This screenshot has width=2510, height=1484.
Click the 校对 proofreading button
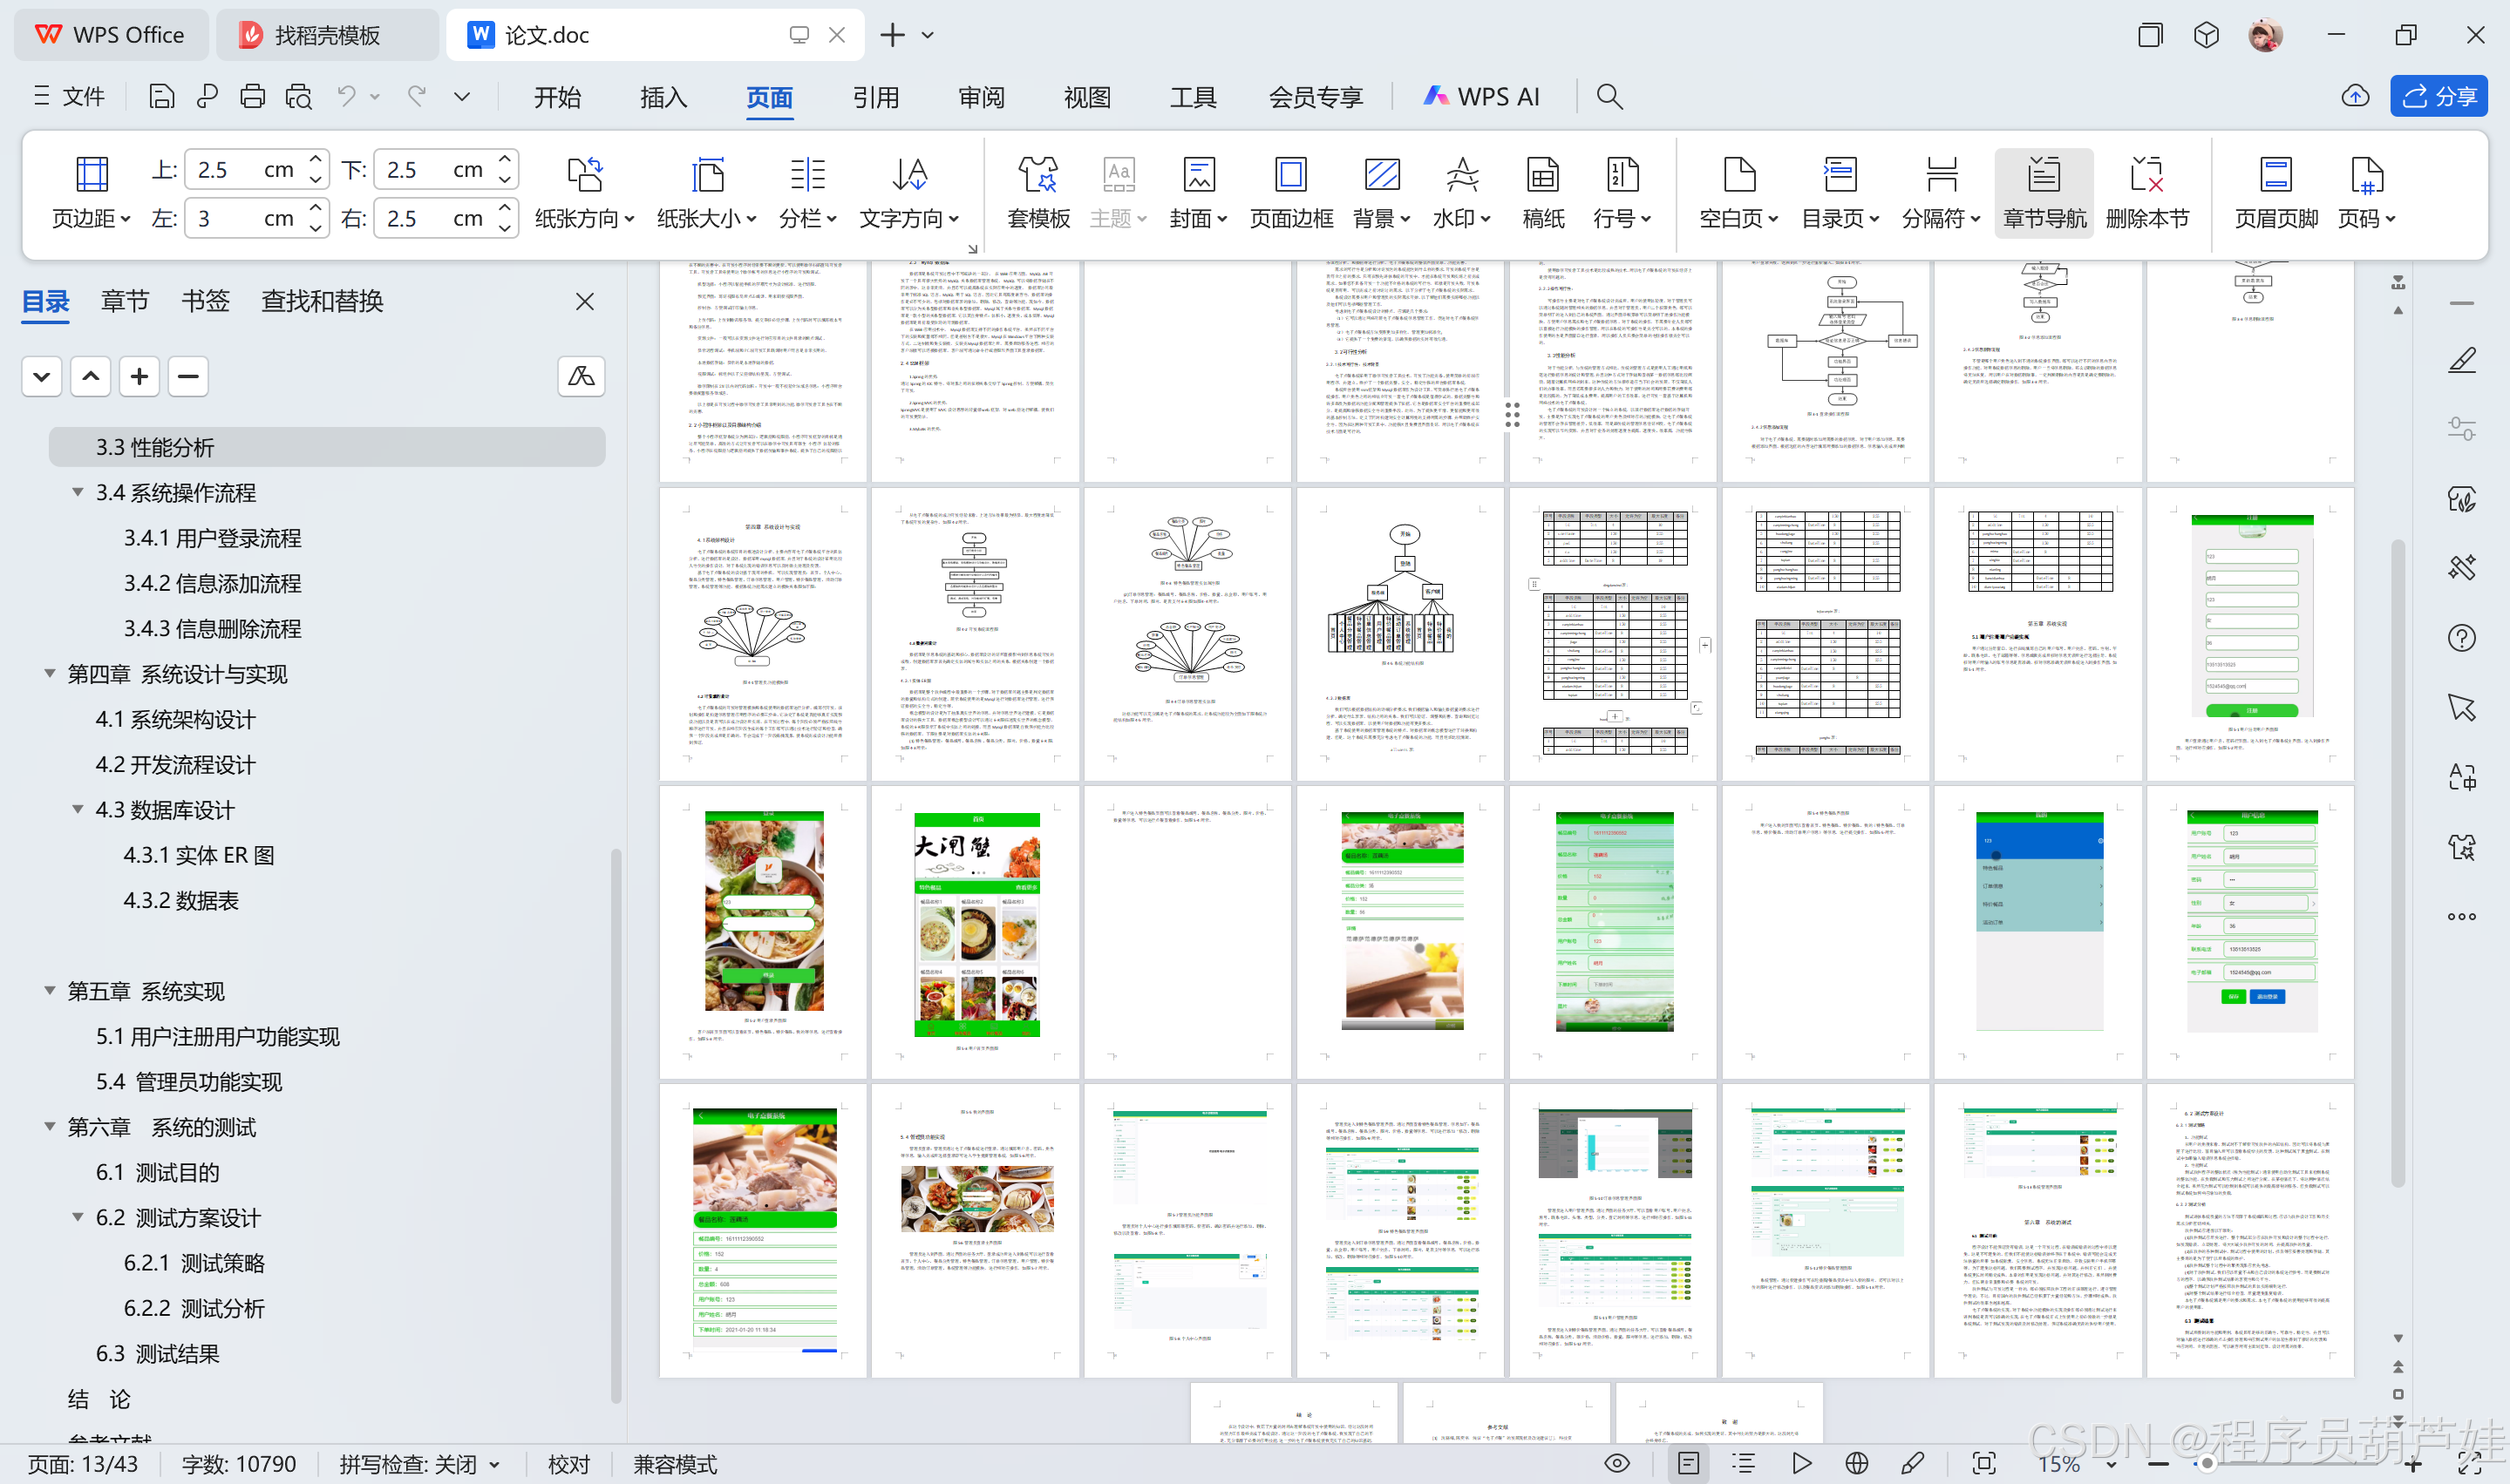[x=568, y=1464]
